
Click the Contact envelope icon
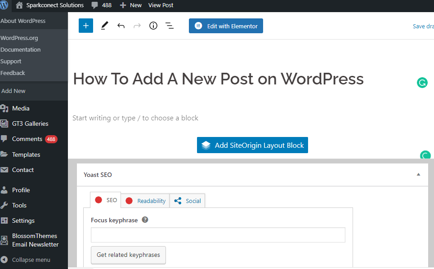coord(4,170)
